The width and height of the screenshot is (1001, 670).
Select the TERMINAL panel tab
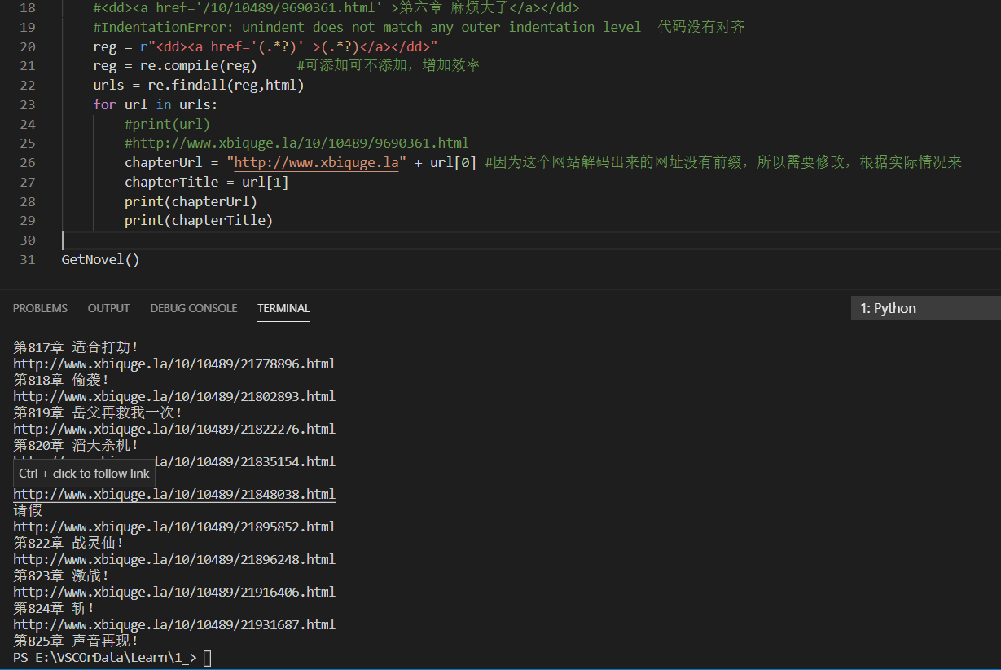tap(283, 308)
